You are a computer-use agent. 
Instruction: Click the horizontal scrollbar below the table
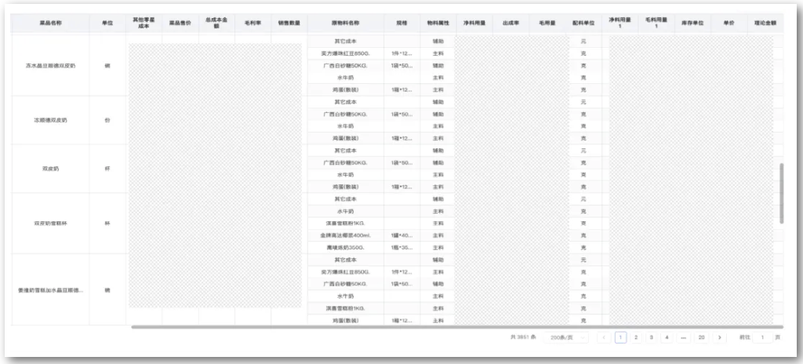tap(455, 326)
